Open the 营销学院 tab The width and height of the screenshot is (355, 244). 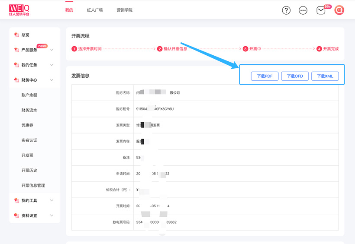(124, 10)
